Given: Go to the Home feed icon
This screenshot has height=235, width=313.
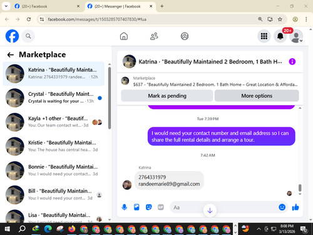Looking at the screenshot, I should coord(124,36).
